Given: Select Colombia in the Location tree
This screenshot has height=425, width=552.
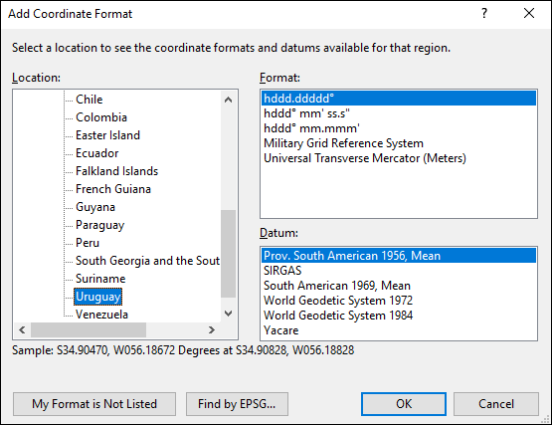Looking at the screenshot, I should pos(101,117).
